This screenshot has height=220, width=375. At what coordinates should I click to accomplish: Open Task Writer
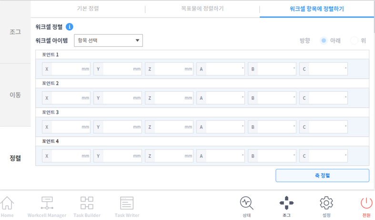pyautogui.click(x=127, y=206)
